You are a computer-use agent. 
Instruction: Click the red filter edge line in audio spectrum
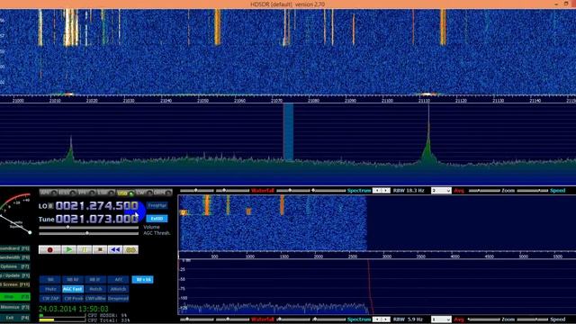pos(370,286)
